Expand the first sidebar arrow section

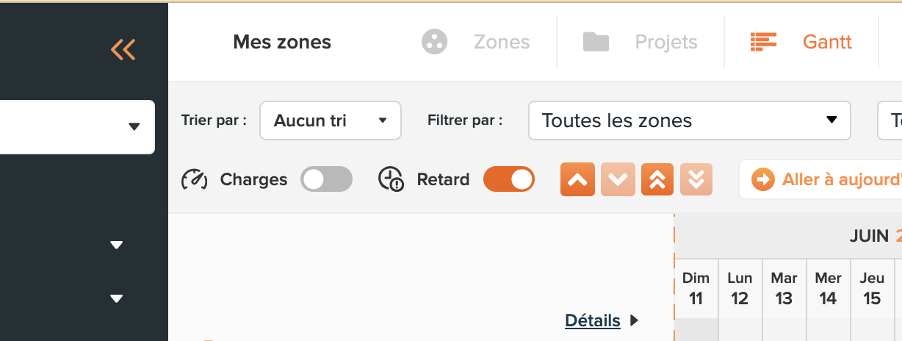117,245
